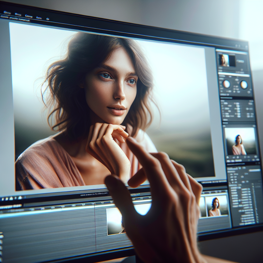This screenshot has width=263, height=263.
Task: Click the first value field in the parameters list
Action: [x=238, y=103]
